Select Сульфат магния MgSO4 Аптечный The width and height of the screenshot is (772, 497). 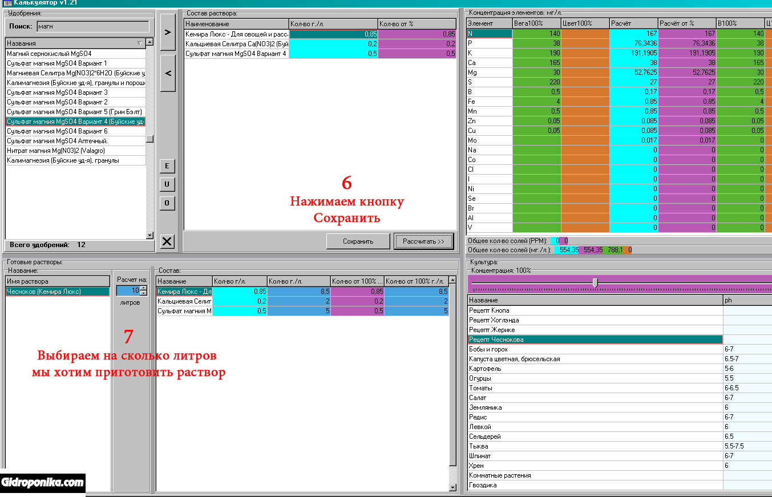(x=75, y=141)
